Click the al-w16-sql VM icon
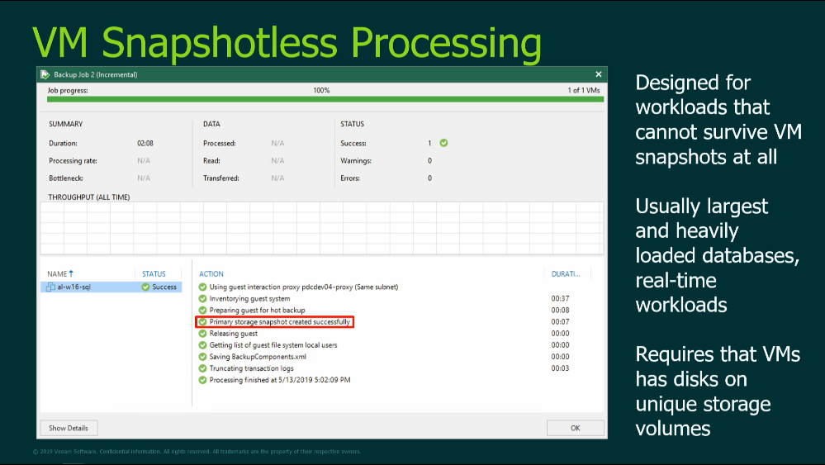Image resolution: width=825 pixels, height=465 pixels. click(x=50, y=287)
